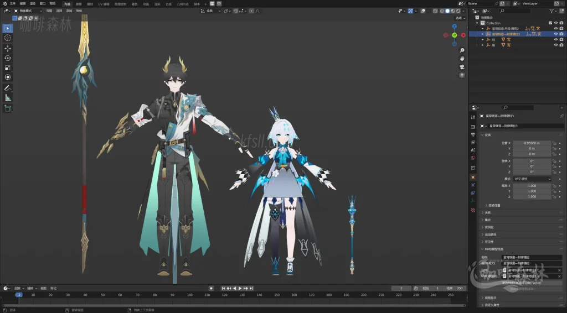The height and width of the screenshot is (313, 567).
Task: Toggle X-ray display in viewport
Action: coord(435,11)
